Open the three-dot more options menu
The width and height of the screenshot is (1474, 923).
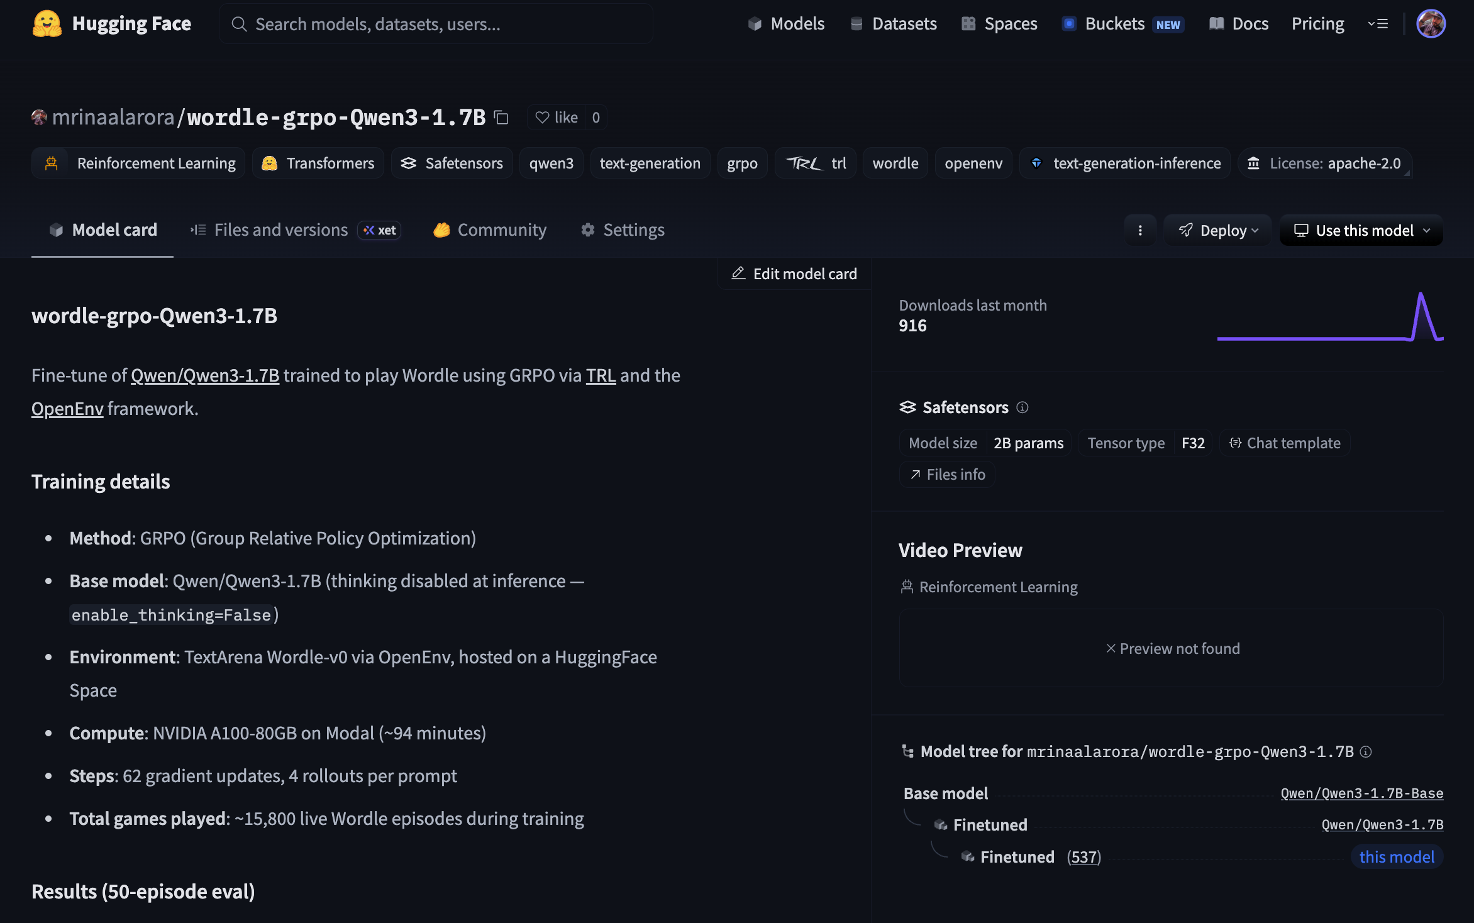(1140, 230)
